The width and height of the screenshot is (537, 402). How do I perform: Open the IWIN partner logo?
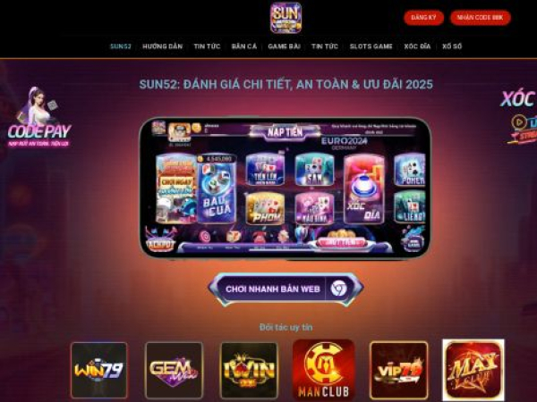pos(249,370)
